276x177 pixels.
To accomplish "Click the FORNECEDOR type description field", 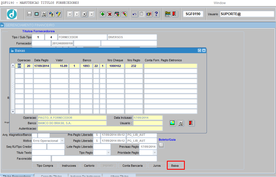I will pos(82,37).
